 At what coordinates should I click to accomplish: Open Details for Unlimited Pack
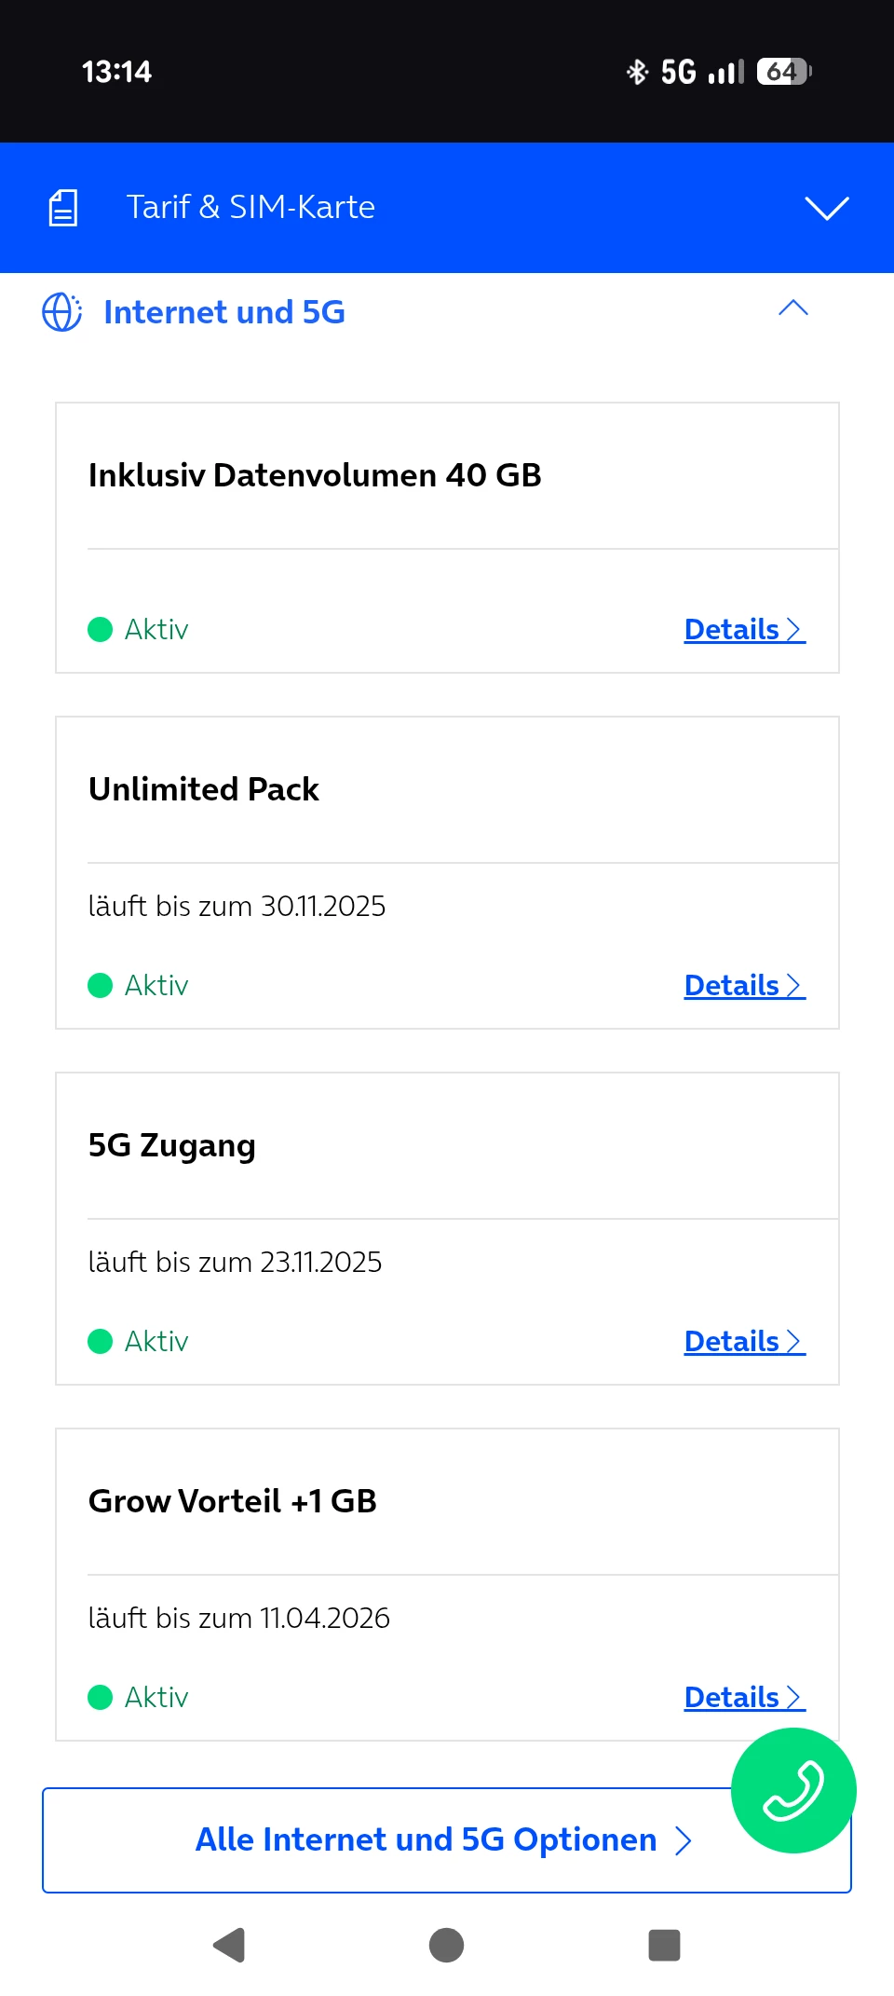[x=743, y=986]
